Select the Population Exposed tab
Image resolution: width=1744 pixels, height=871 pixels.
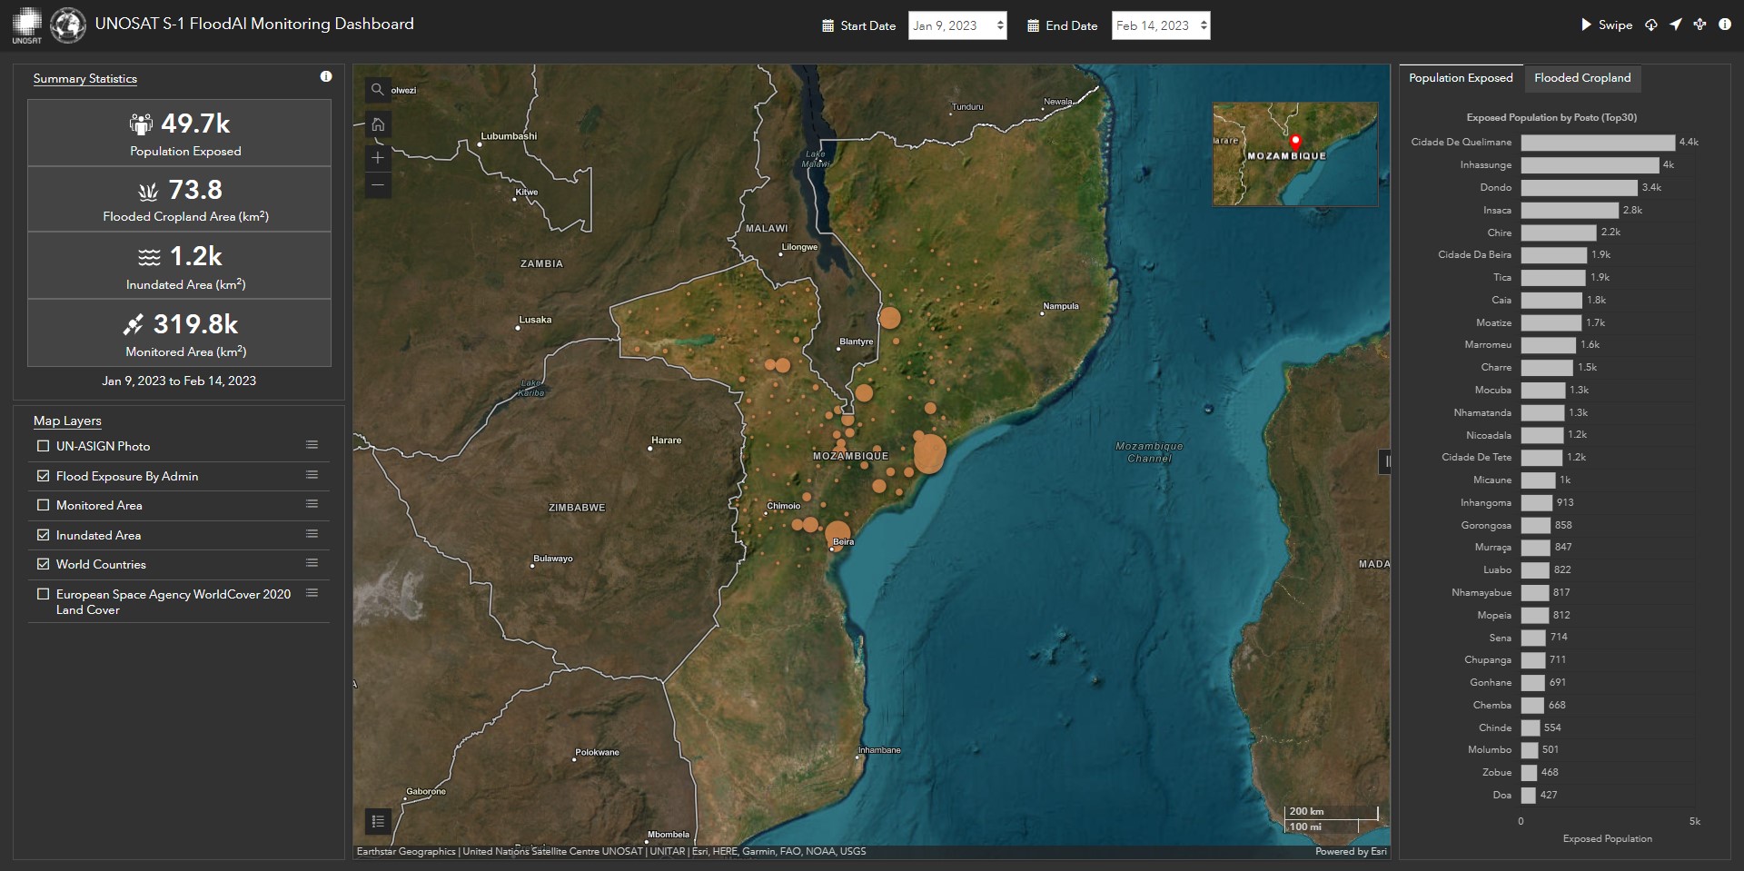(x=1461, y=78)
